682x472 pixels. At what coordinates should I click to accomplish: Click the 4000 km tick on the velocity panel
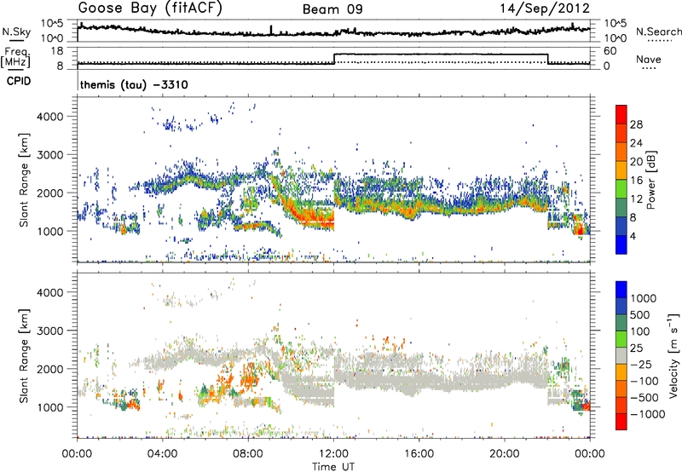click(50, 292)
